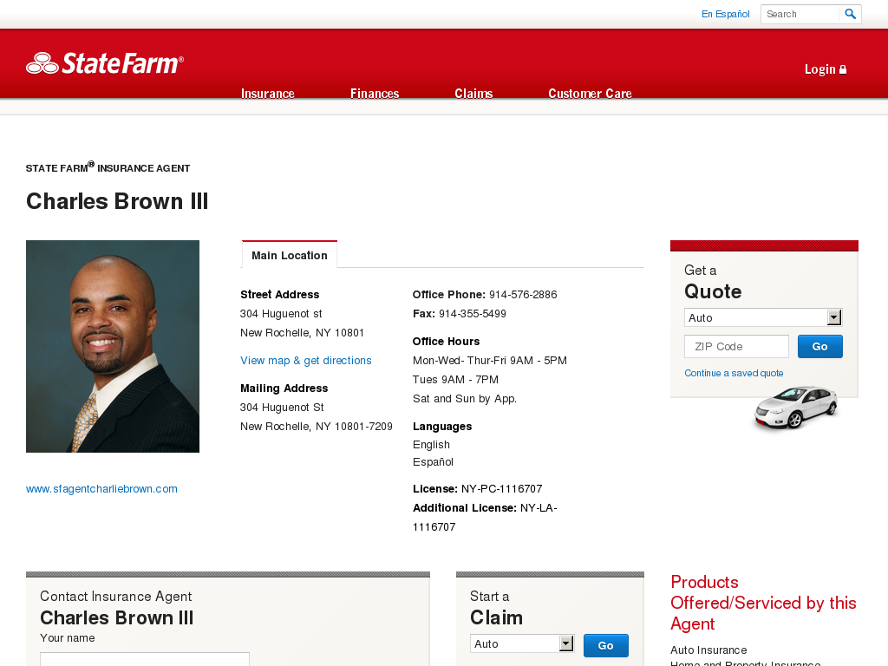Click Sat and Sun by App. text

tap(465, 399)
